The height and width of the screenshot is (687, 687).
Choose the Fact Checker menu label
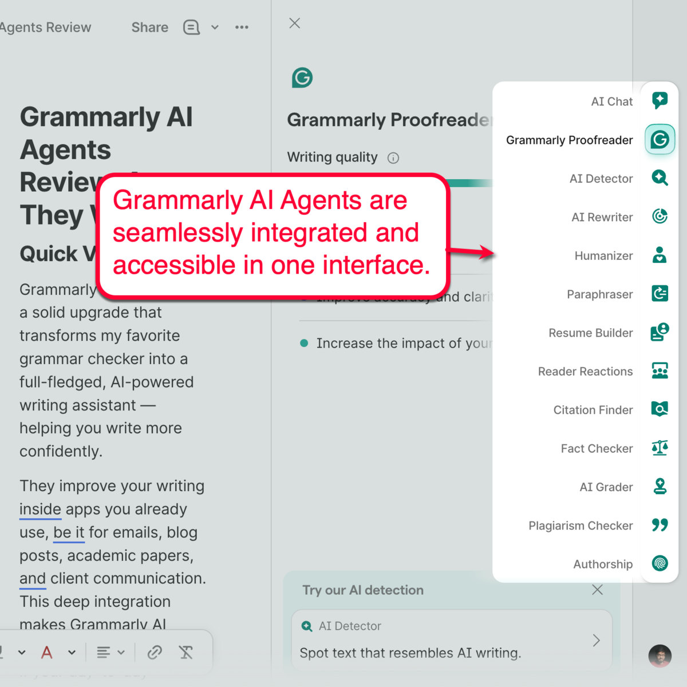tap(597, 448)
